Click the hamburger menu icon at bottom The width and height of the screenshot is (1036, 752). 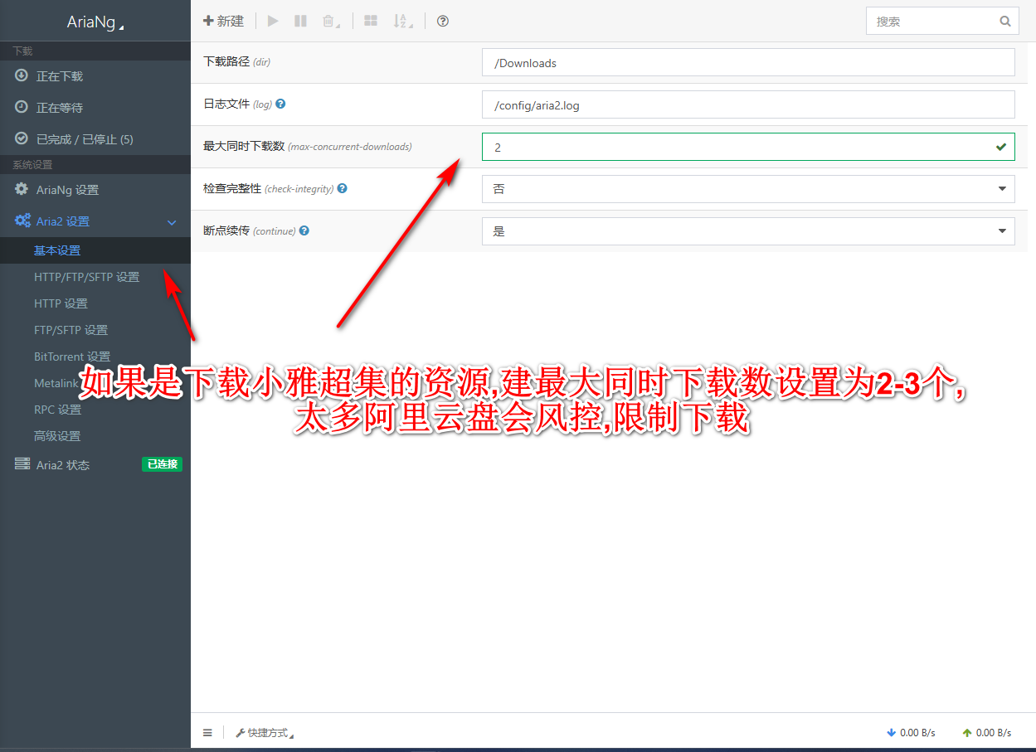click(207, 732)
